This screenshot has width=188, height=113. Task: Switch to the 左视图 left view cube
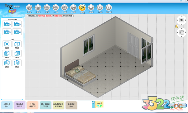[x=7, y=63]
